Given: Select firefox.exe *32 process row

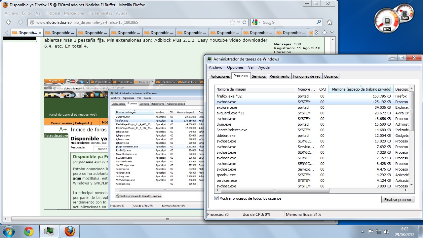Looking at the screenshot, I should [312, 96].
